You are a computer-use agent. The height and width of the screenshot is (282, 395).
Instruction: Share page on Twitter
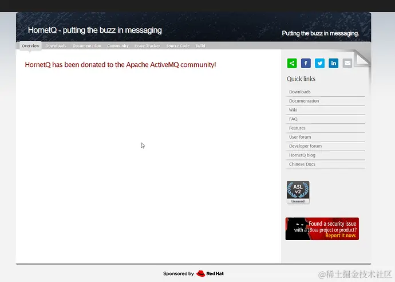pyautogui.click(x=319, y=63)
